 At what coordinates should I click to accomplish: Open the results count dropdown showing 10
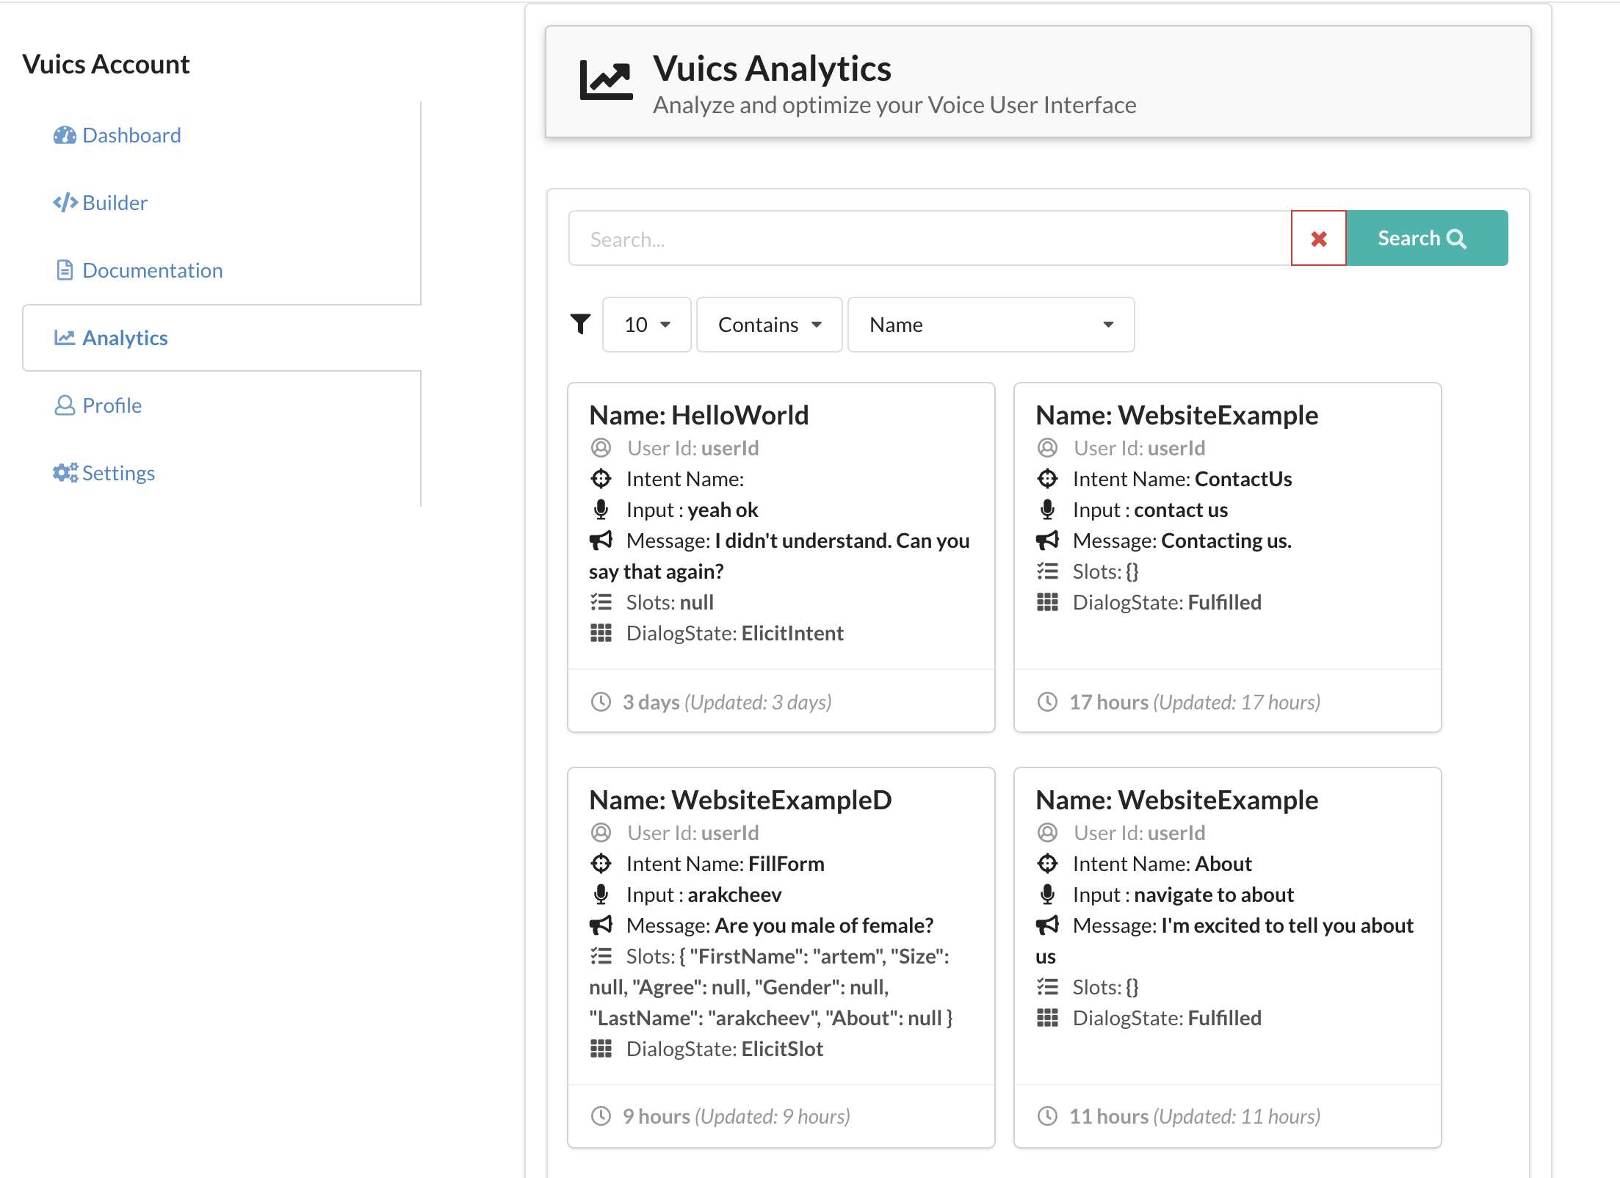click(646, 324)
